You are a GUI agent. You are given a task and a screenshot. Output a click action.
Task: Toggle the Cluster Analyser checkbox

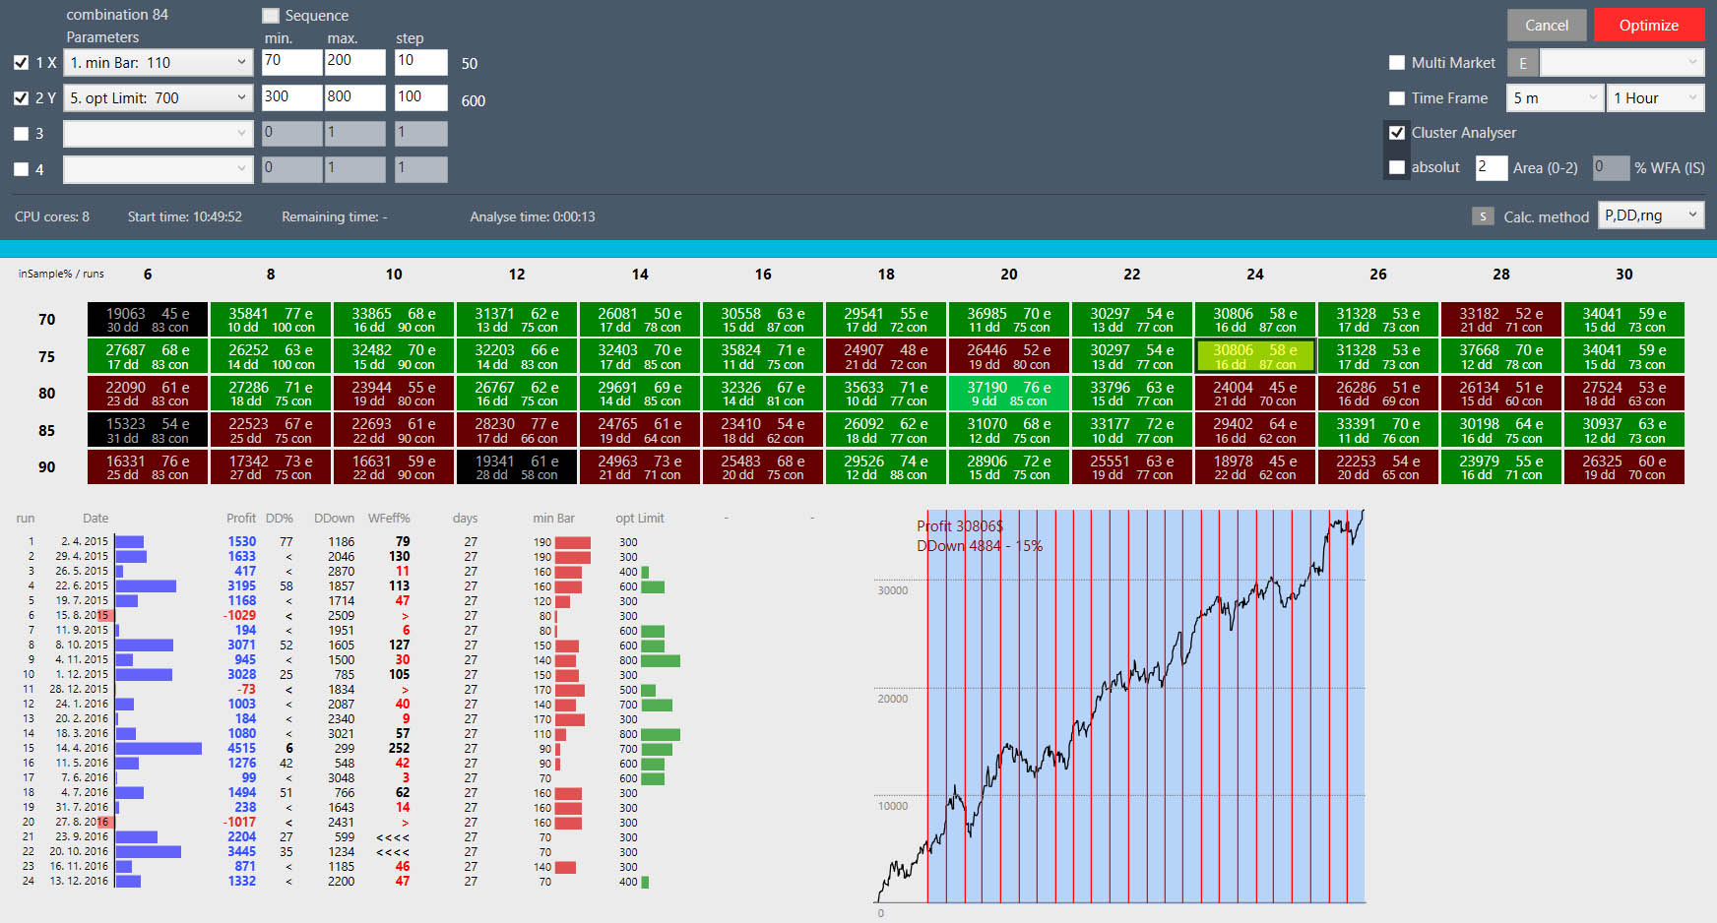point(1396,132)
